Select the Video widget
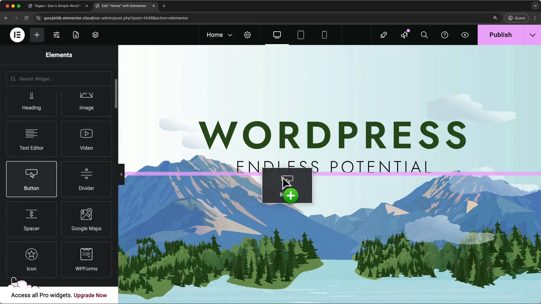 click(x=87, y=139)
